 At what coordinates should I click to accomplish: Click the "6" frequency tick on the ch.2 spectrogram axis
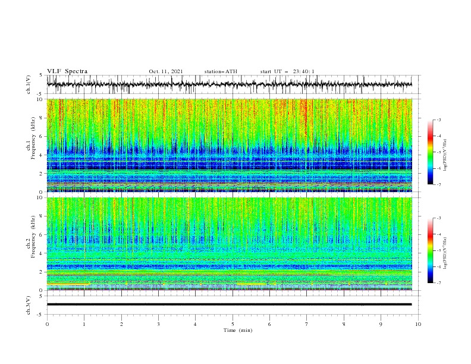tap(41, 235)
